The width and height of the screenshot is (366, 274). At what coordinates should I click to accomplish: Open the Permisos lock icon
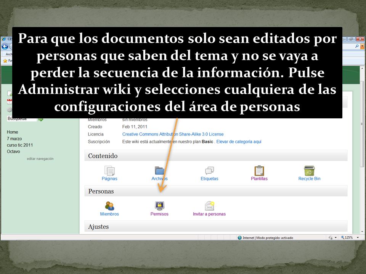(159, 206)
